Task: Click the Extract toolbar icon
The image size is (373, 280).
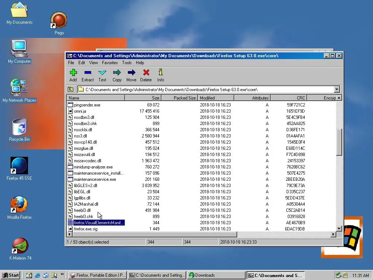Action: click(87, 73)
